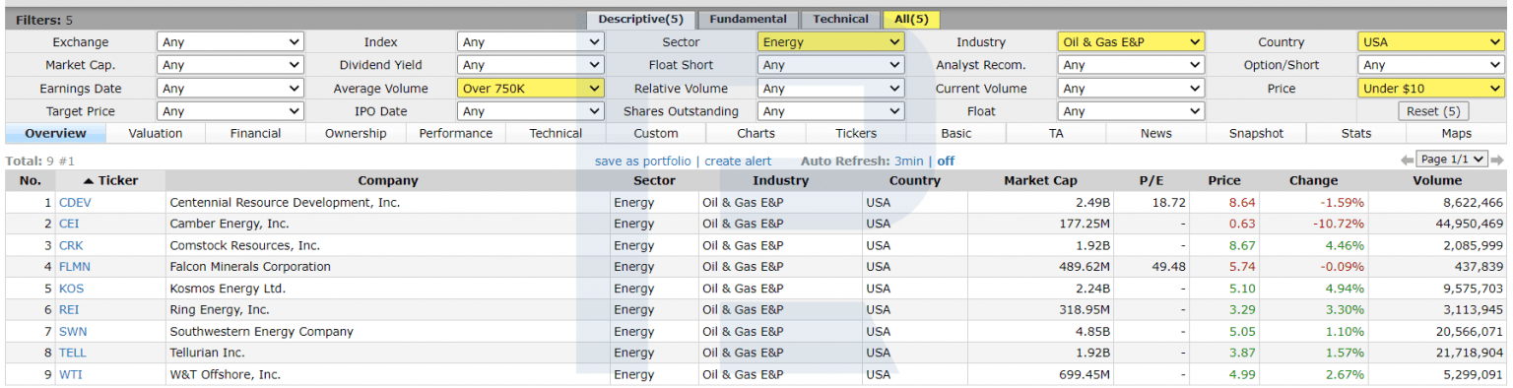1513x388 pixels.
Task: Open the IPO Date dropdown
Action: point(530,111)
